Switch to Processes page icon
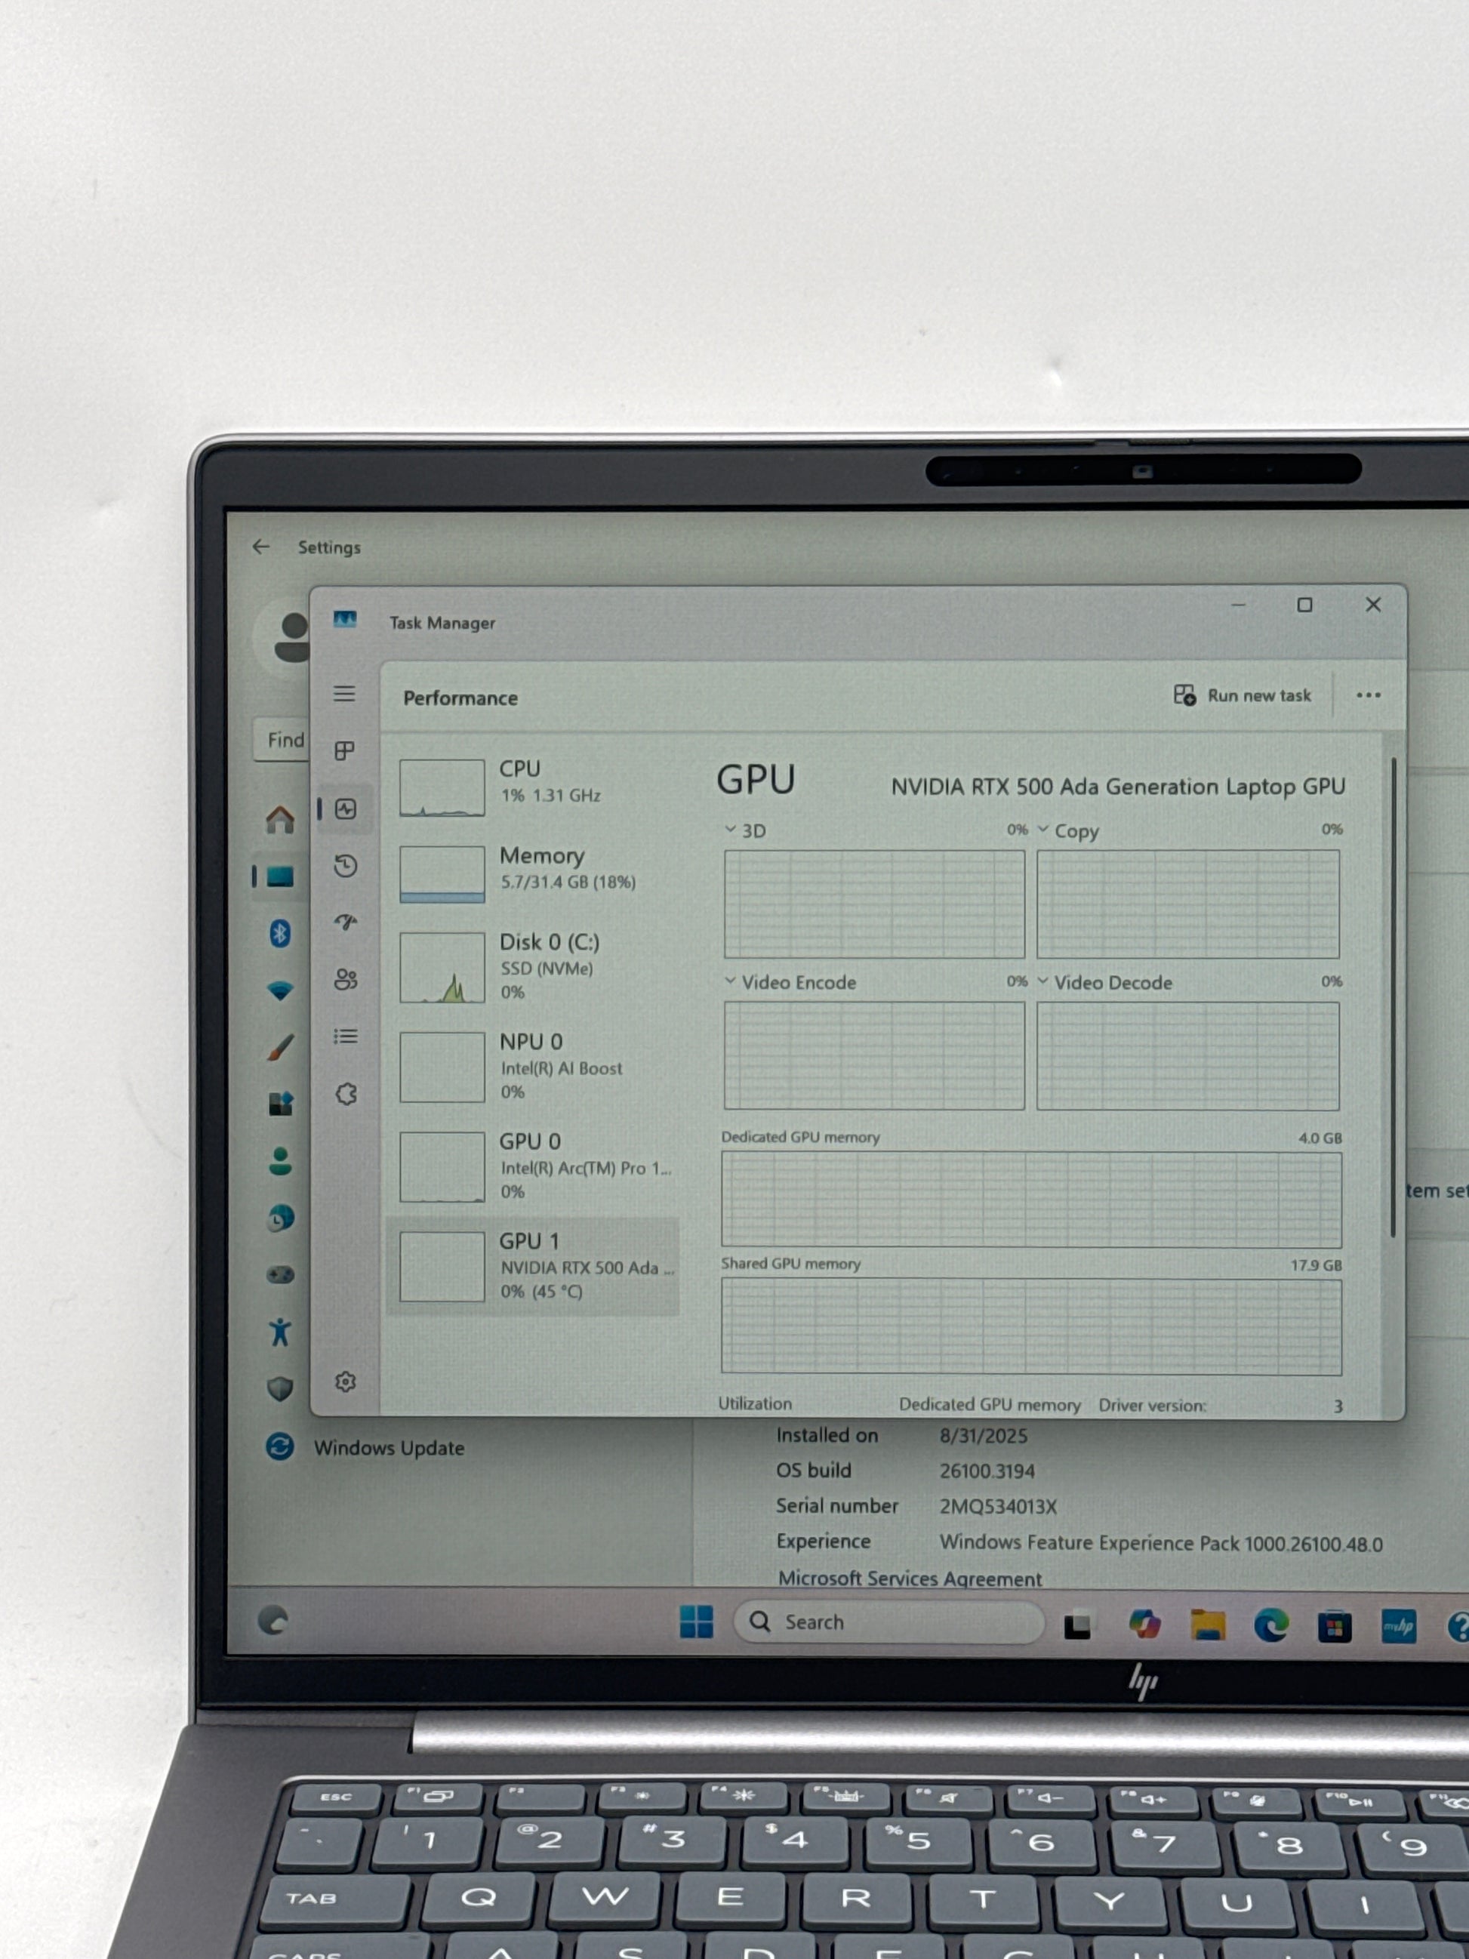This screenshot has height=1959, width=1469. [x=344, y=751]
